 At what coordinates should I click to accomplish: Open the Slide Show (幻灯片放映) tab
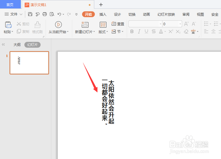click(x=166, y=14)
